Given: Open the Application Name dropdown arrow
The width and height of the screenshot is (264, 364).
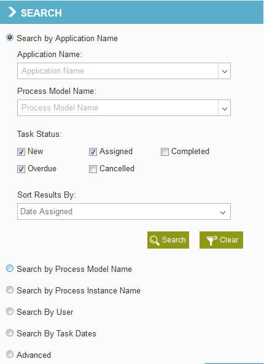Looking at the screenshot, I should pyautogui.click(x=224, y=71).
